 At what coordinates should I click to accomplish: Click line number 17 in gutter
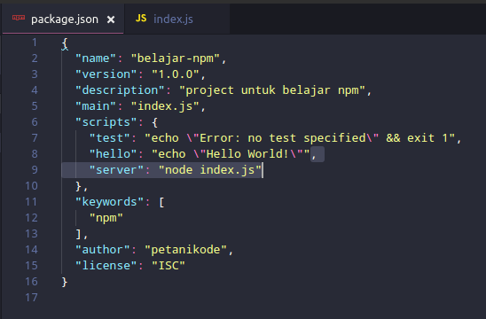[x=31, y=298]
